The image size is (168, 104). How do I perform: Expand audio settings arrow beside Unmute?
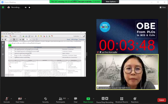pyautogui.click(x=11, y=99)
